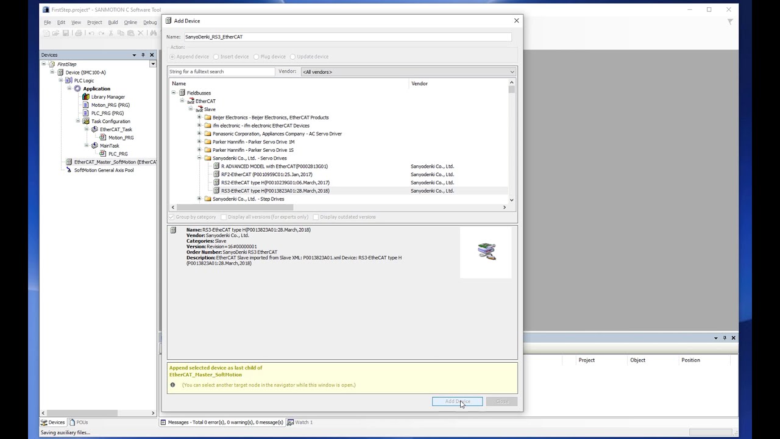Click the device Name input field
The image size is (780, 439).
[347, 37]
